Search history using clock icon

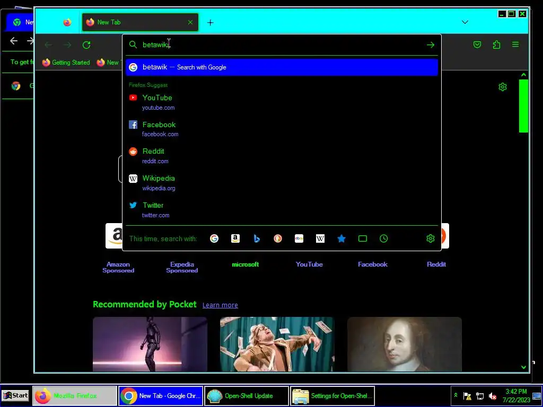click(384, 238)
